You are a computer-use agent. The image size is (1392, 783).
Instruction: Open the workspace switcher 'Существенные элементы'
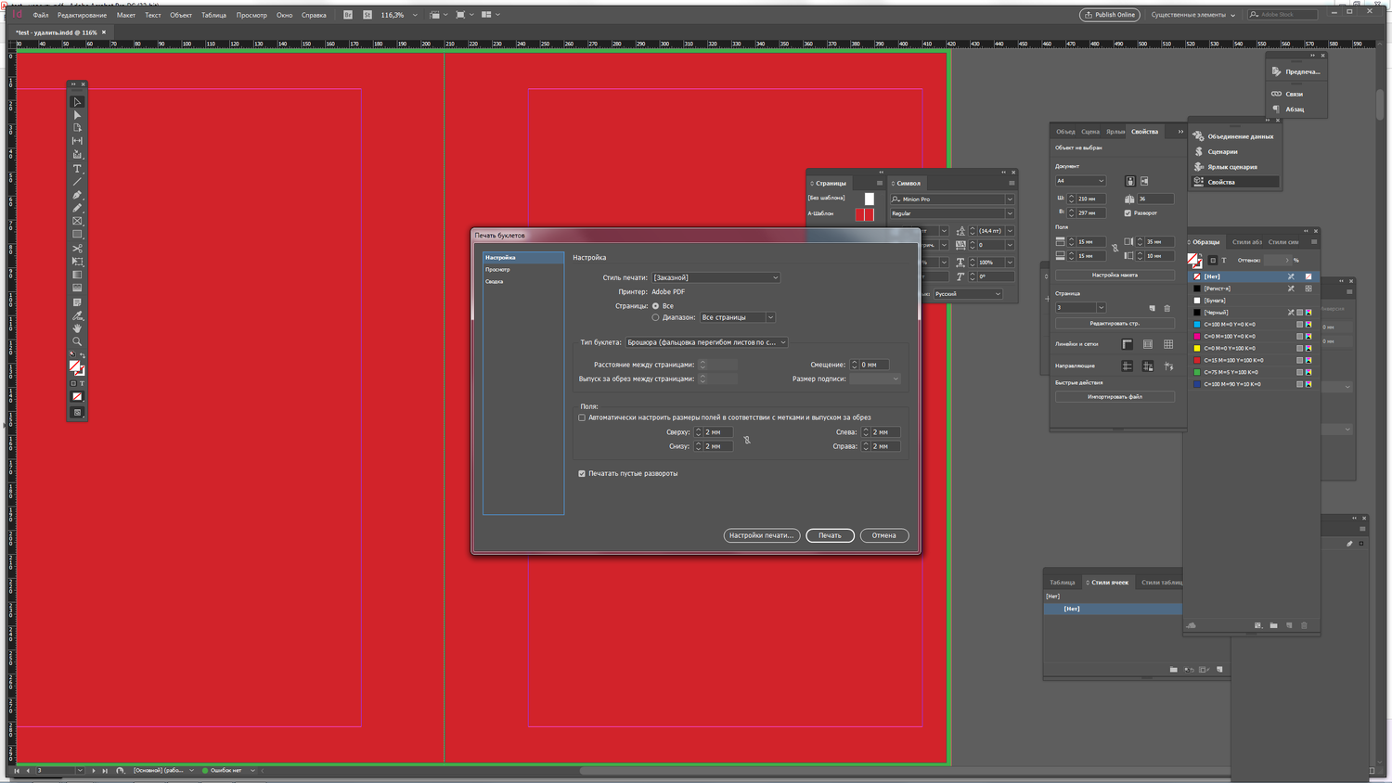click(x=1193, y=15)
